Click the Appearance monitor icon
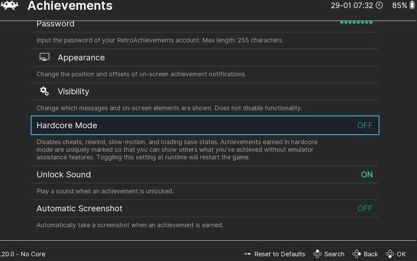The image size is (417, 261). [45, 57]
